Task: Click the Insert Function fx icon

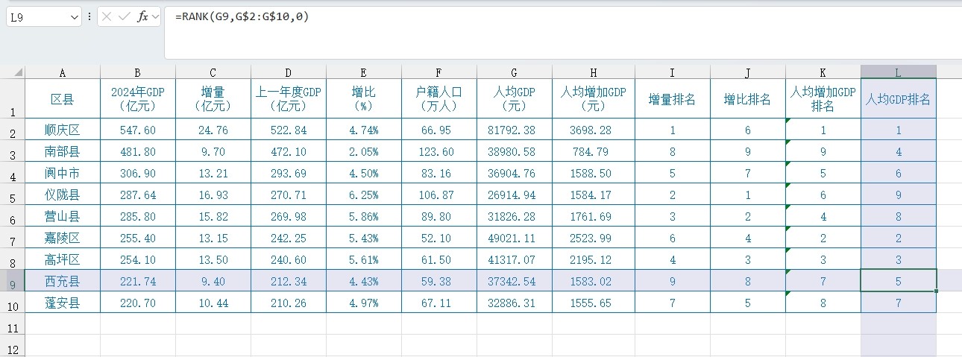Action: [142, 16]
